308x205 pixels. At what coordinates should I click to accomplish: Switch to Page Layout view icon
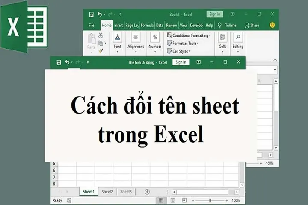173,200
